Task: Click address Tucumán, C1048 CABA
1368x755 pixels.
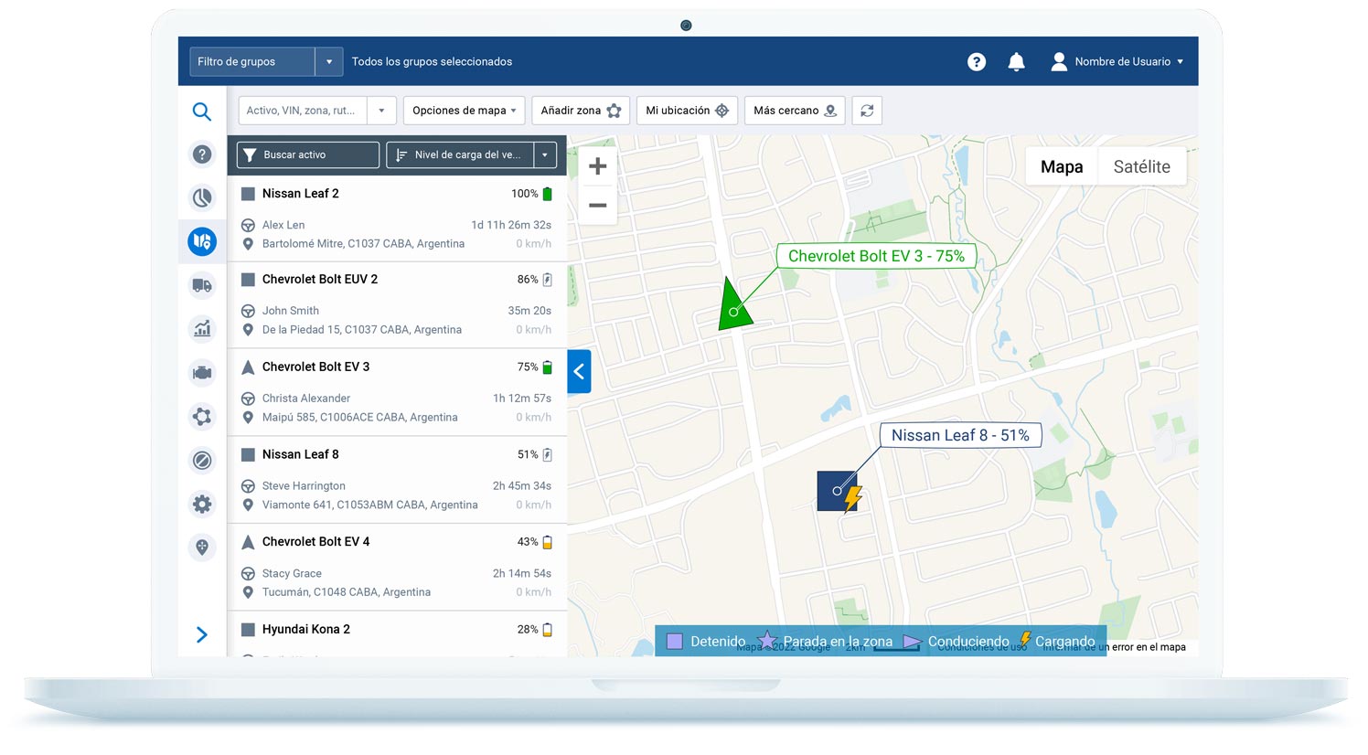Action: tap(347, 592)
